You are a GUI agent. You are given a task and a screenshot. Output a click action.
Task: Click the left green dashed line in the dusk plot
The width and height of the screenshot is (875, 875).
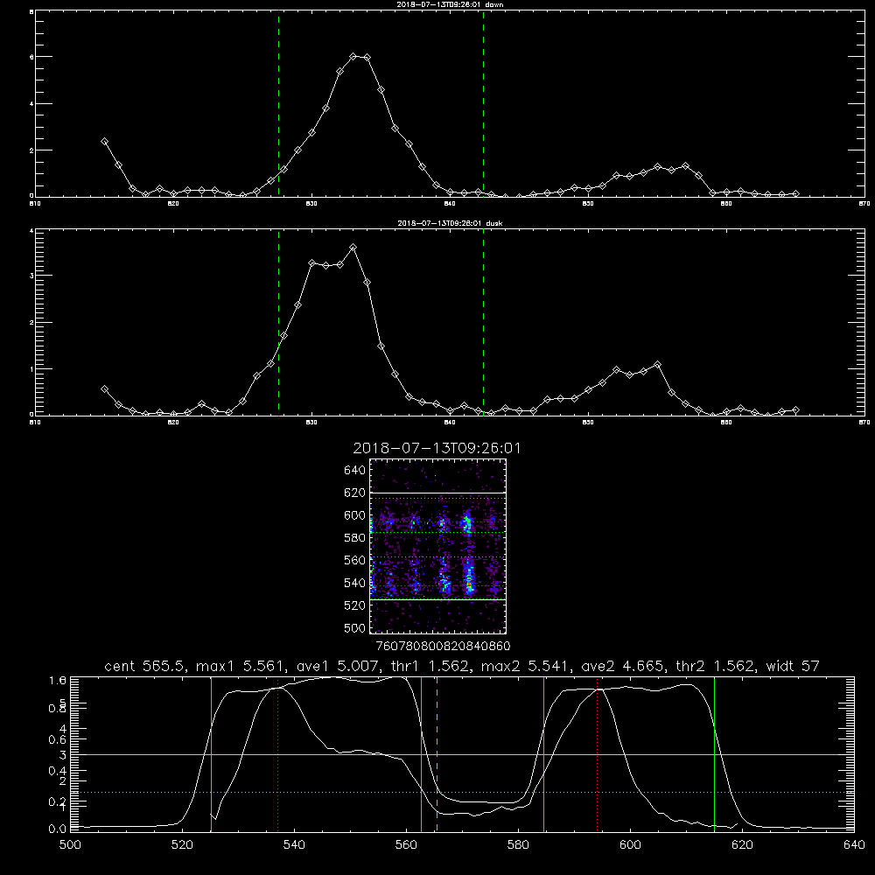pyautogui.click(x=278, y=322)
